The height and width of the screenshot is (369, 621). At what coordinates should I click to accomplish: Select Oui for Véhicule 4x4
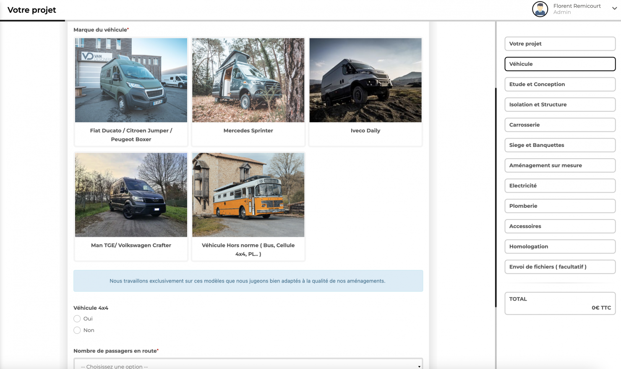(x=77, y=319)
